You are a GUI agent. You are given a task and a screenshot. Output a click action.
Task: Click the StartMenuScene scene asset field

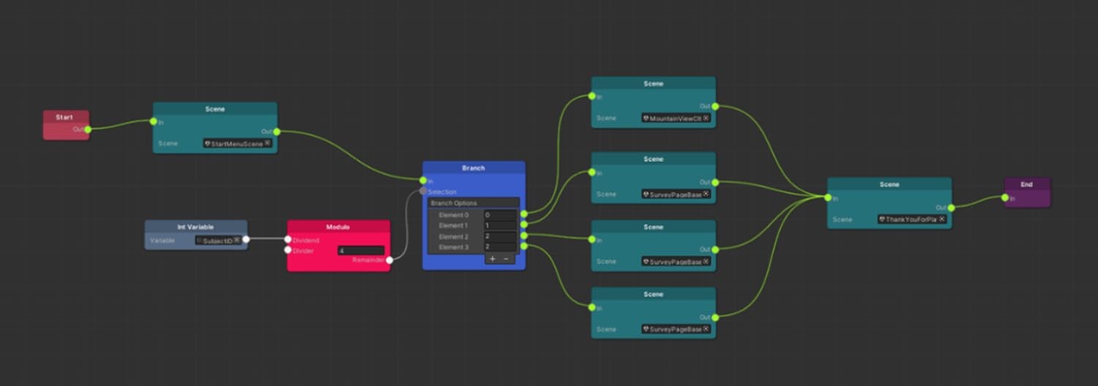(x=238, y=143)
